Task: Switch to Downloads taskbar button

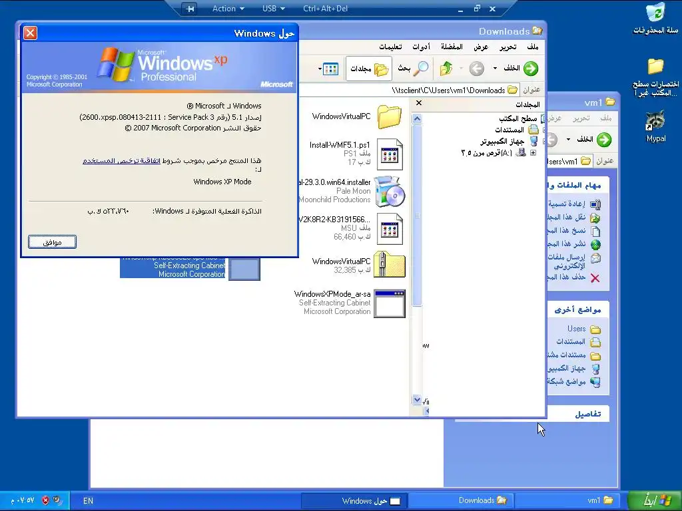Action: point(461,500)
